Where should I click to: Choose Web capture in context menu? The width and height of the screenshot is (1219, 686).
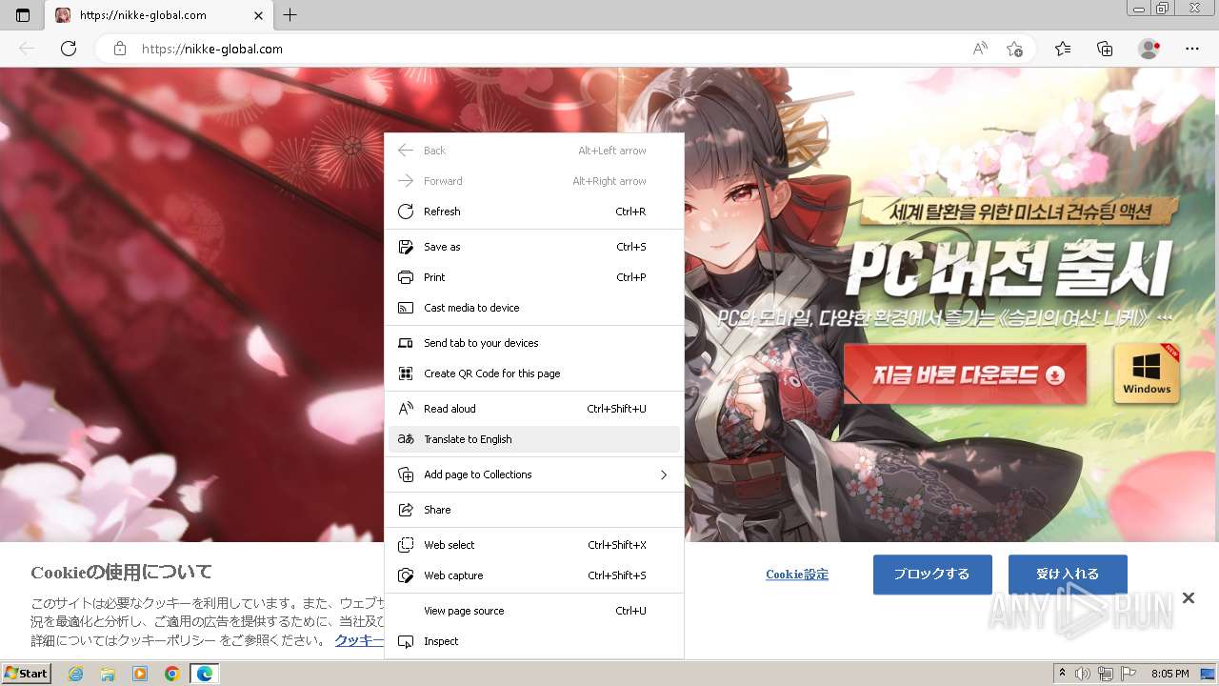coord(534,575)
